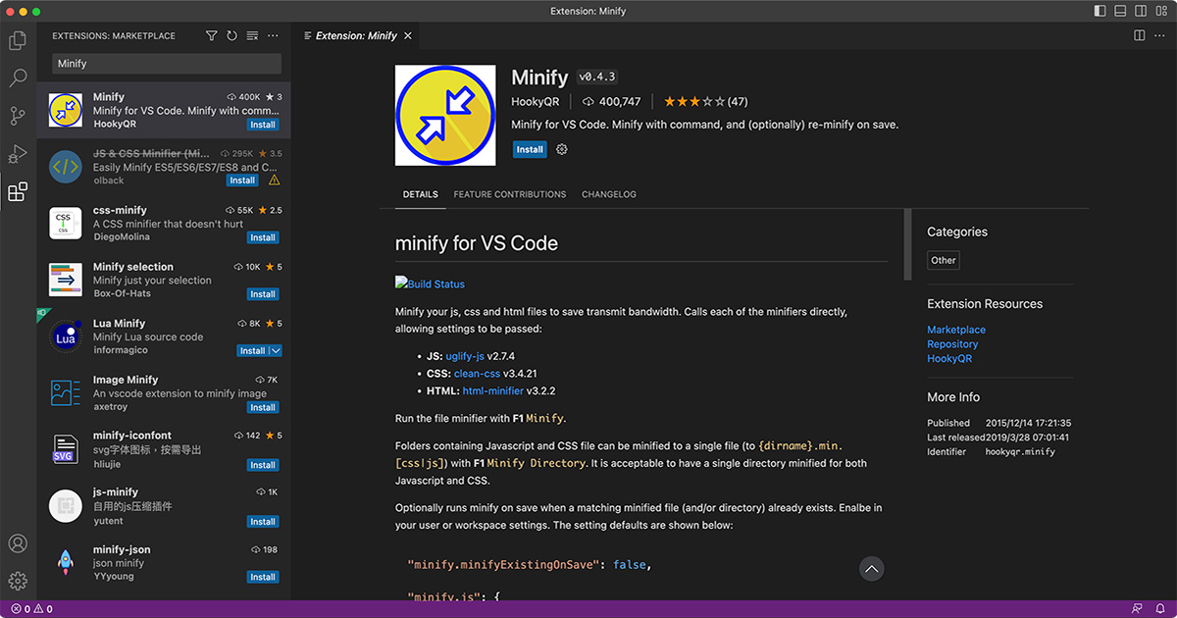This screenshot has height=618, width=1177.
Task: Toggle the secondary side bar visibility
Action: (x=1140, y=12)
